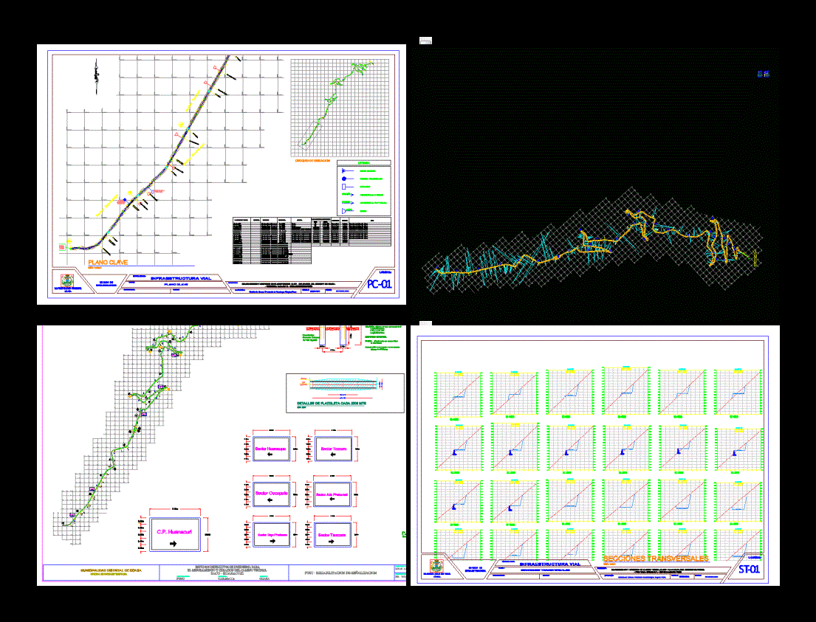This screenshot has width=816, height=622.
Task: Click the small blue marker in the dark 3D view
Action: tap(763, 75)
